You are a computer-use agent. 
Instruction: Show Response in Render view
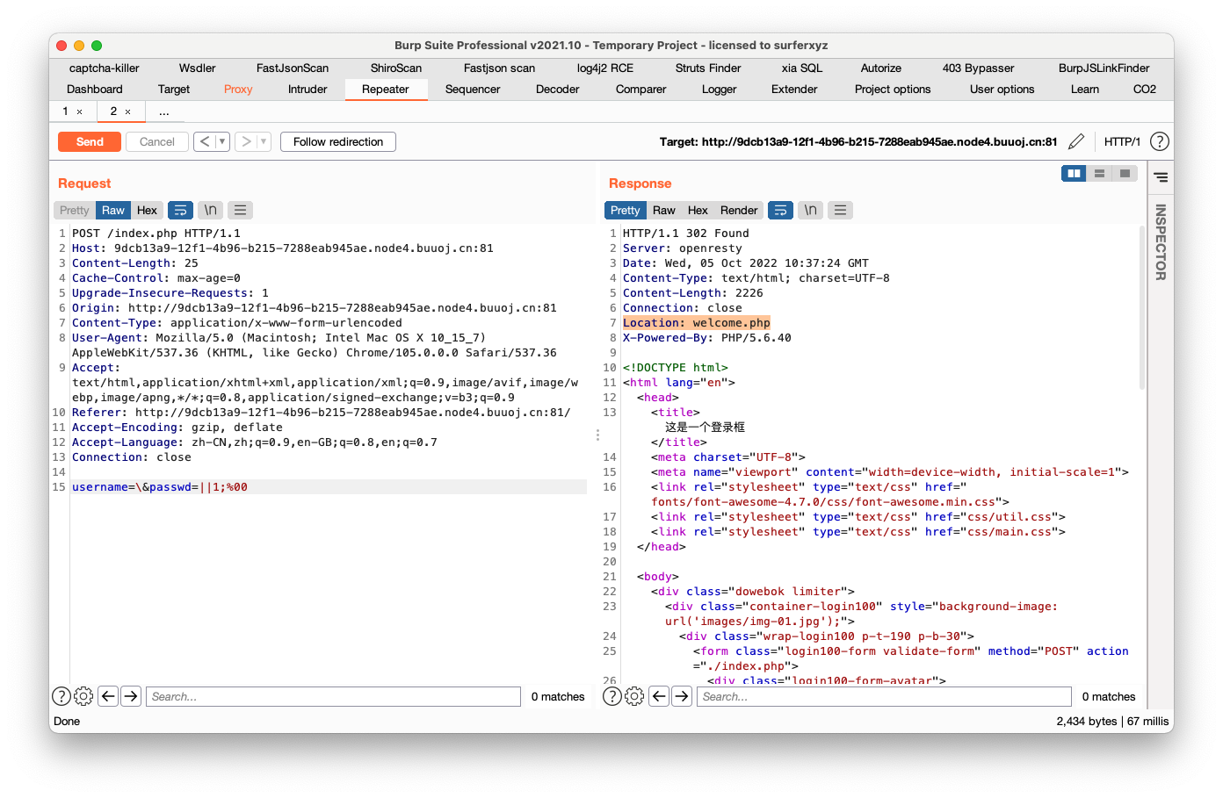point(739,210)
